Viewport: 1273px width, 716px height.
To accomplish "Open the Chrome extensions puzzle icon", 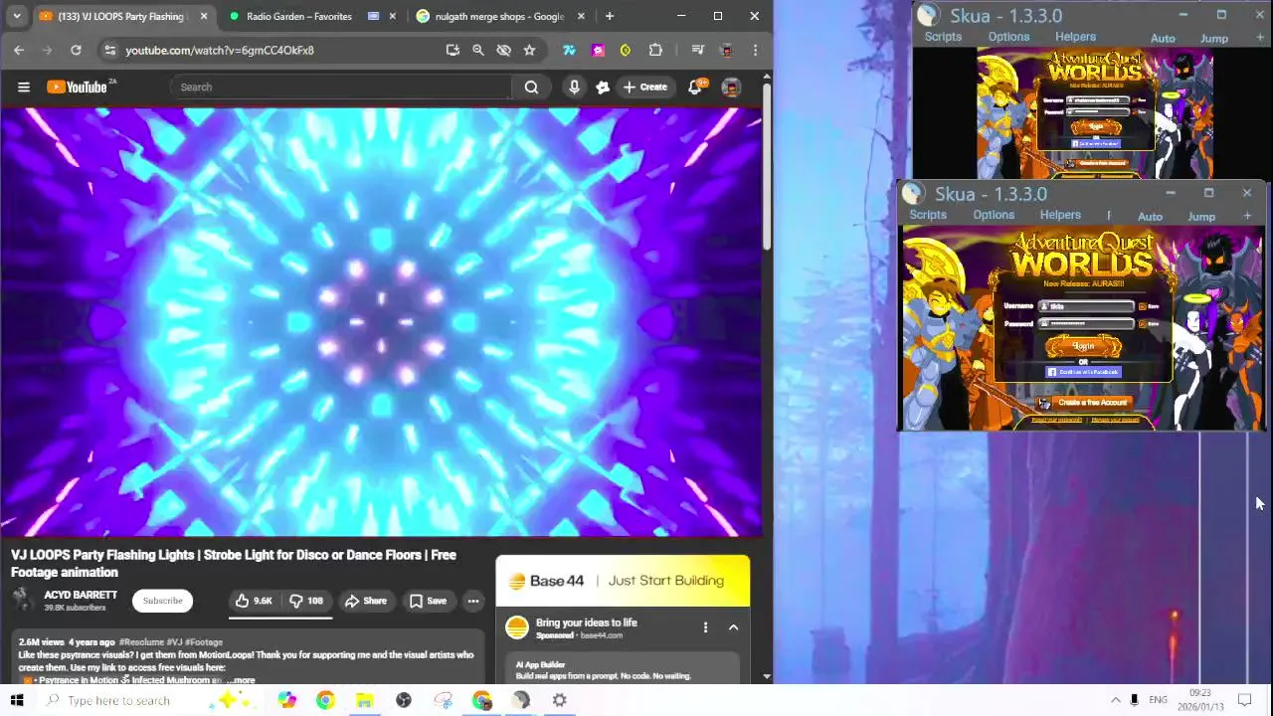I will (x=655, y=50).
